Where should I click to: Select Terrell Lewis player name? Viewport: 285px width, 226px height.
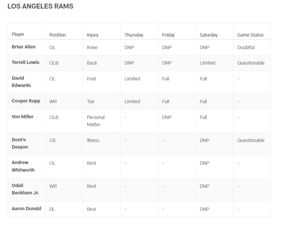click(x=26, y=63)
